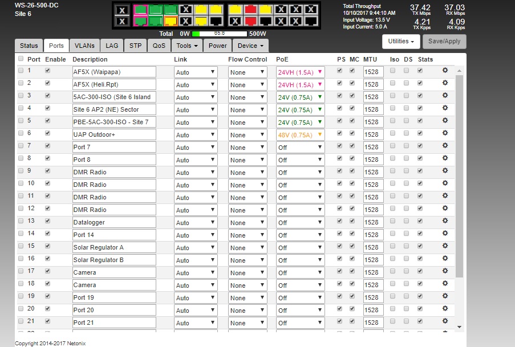Open gear settings for the Port 19 row
515x347 pixels.
(445, 296)
